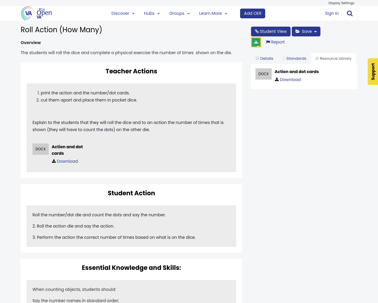Click the Report flag icon
This screenshot has width=378, height=303.
268,42
